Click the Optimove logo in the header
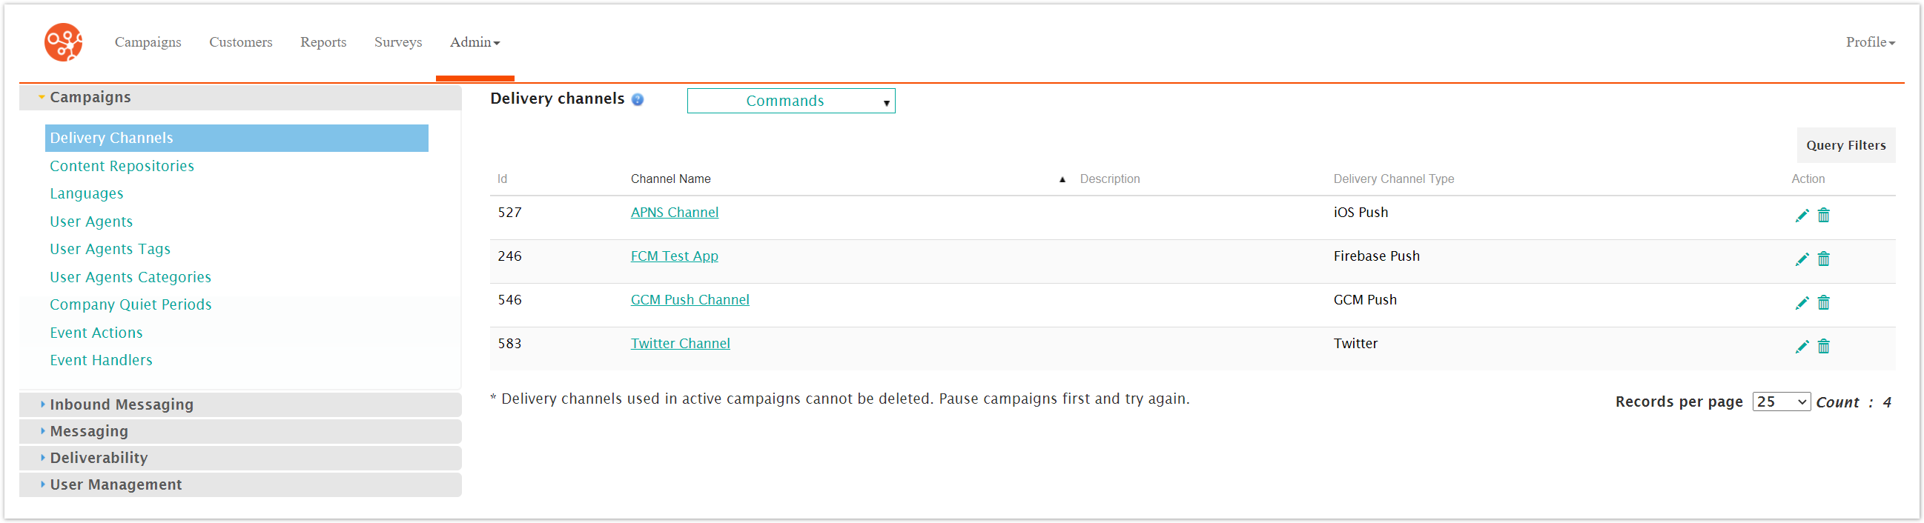The height and width of the screenshot is (523, 1924). click(x=63, y=41)
